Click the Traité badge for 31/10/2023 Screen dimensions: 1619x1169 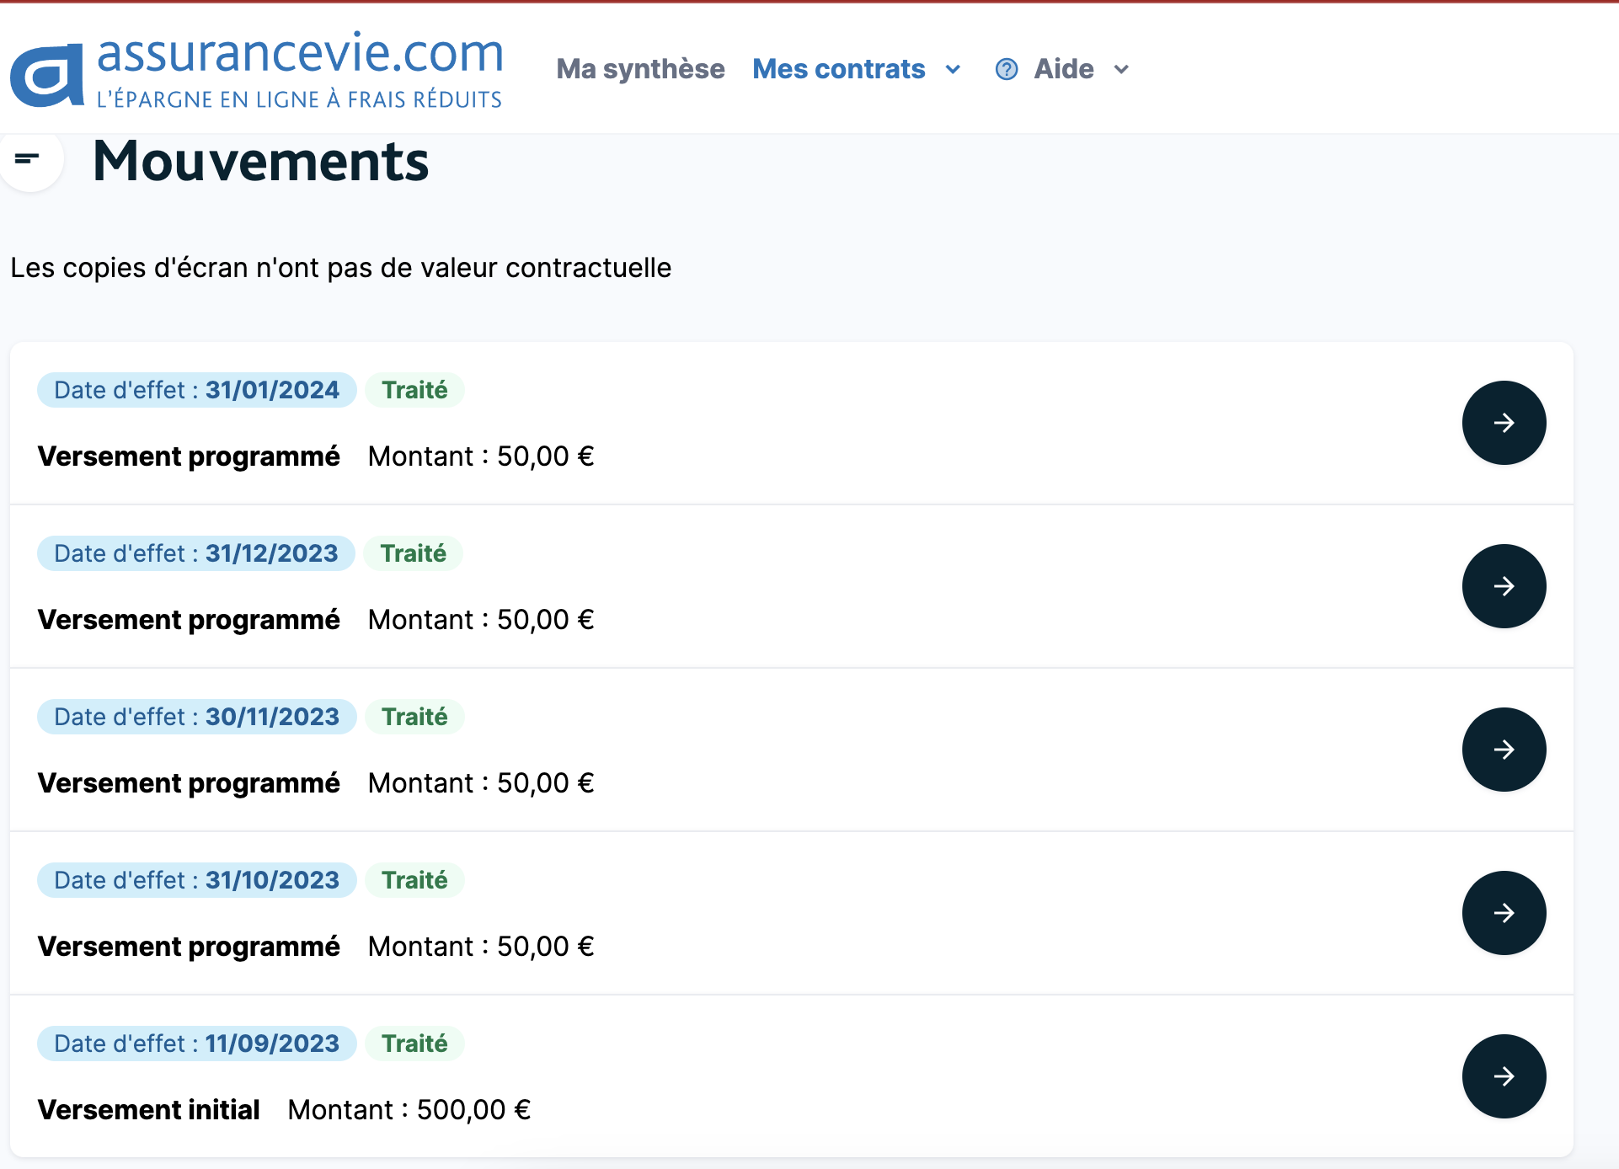(x=414, y=880)
